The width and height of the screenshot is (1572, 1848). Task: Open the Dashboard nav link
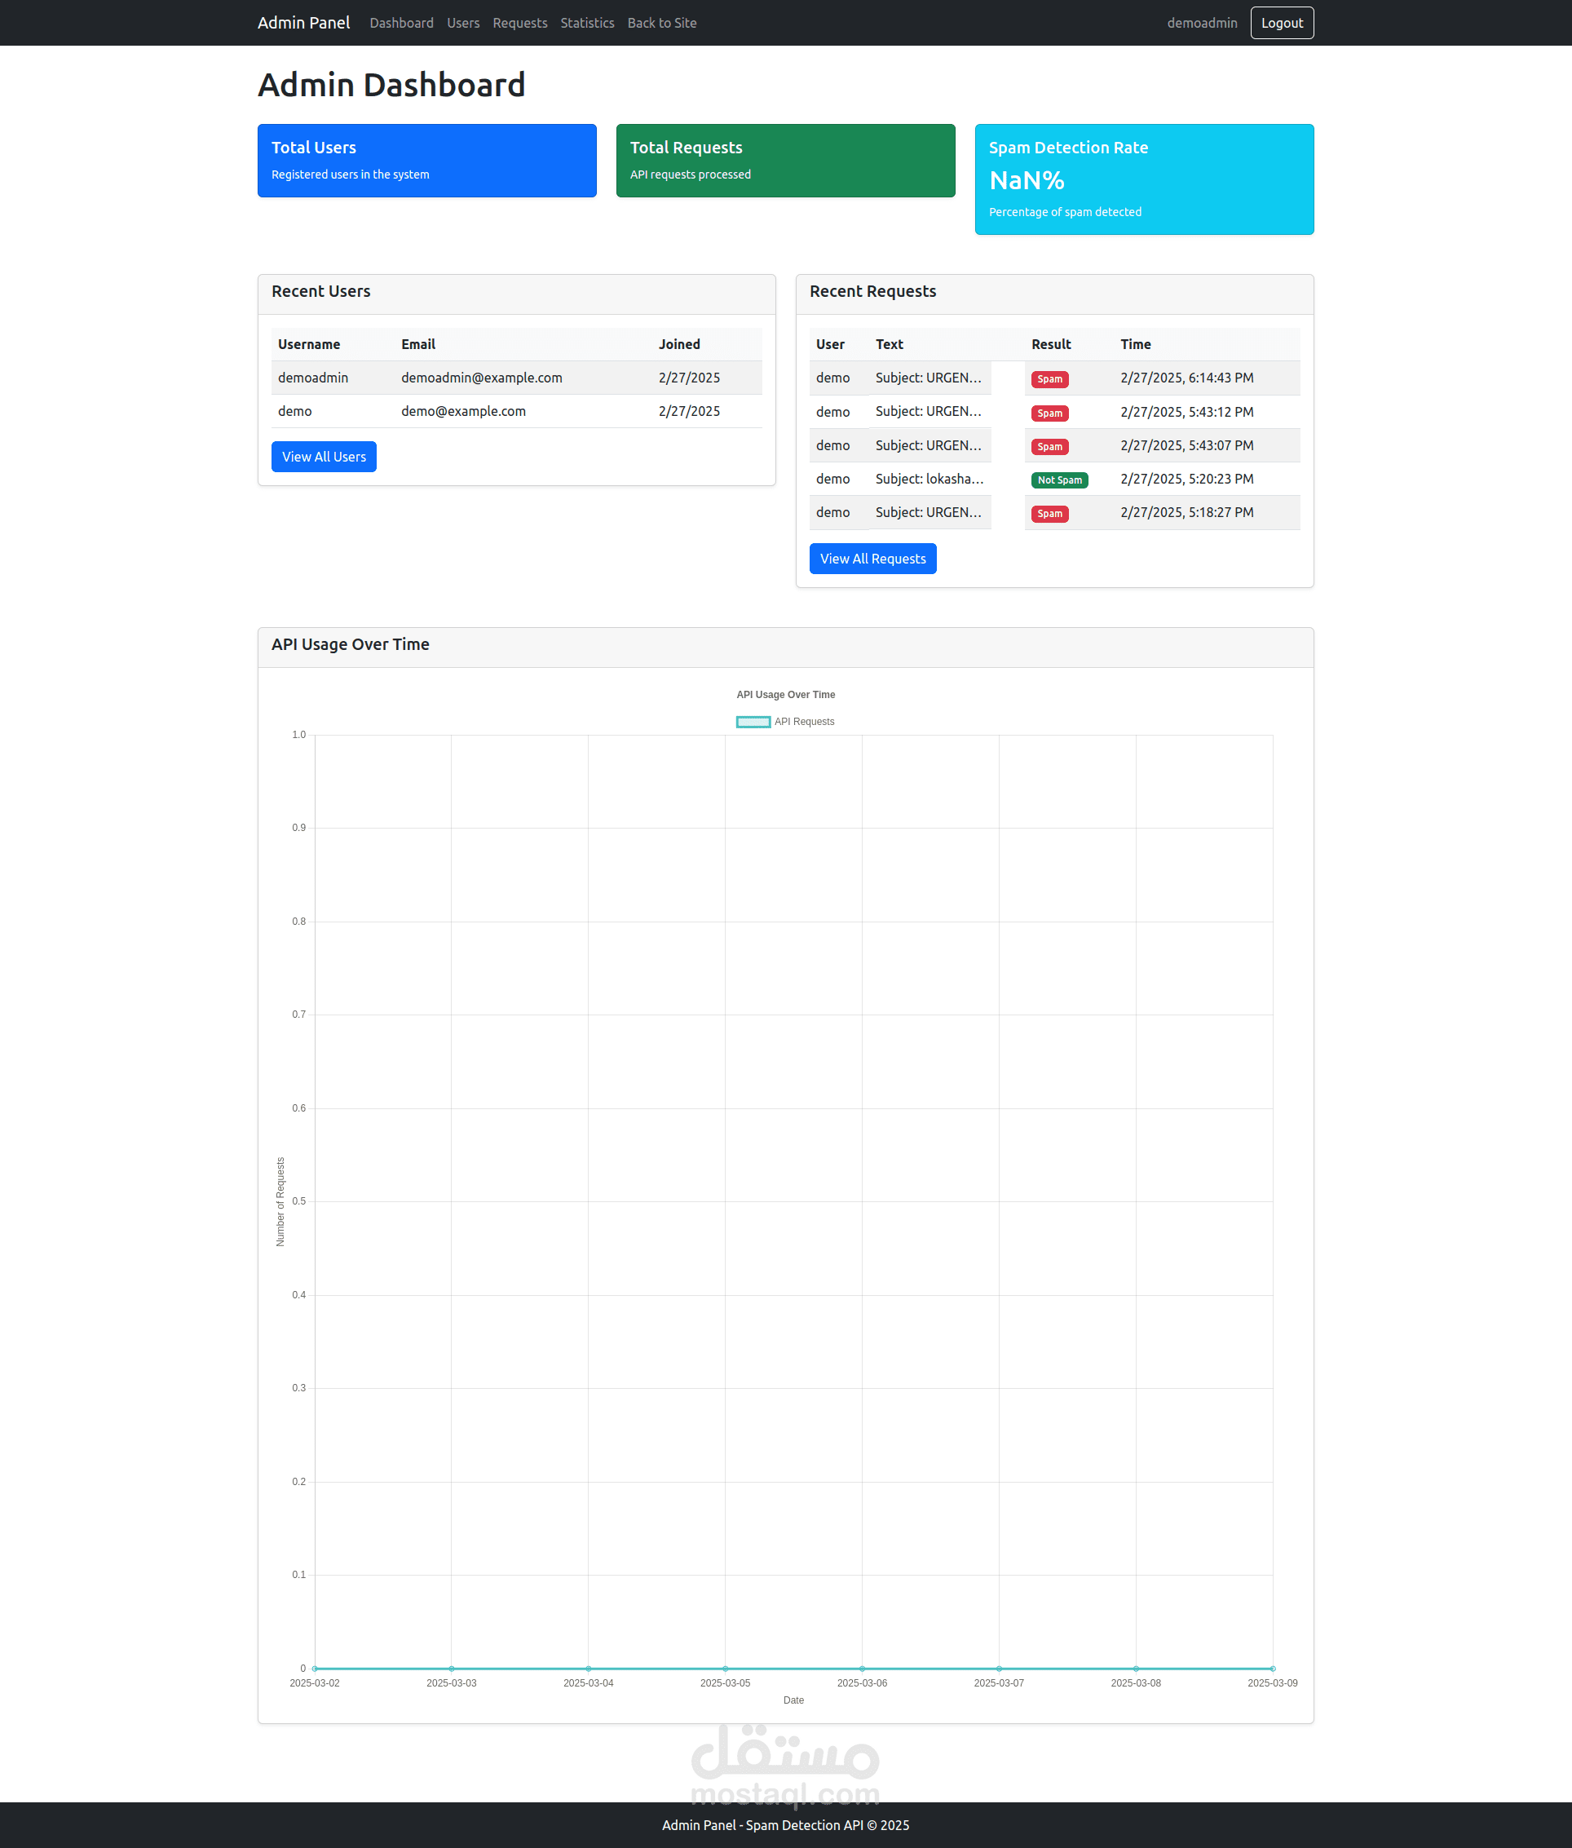(401, 23)
